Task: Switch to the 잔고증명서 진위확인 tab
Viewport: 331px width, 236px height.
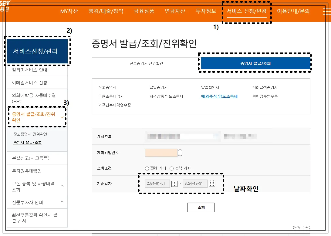Action: click(x=147, y=63)
